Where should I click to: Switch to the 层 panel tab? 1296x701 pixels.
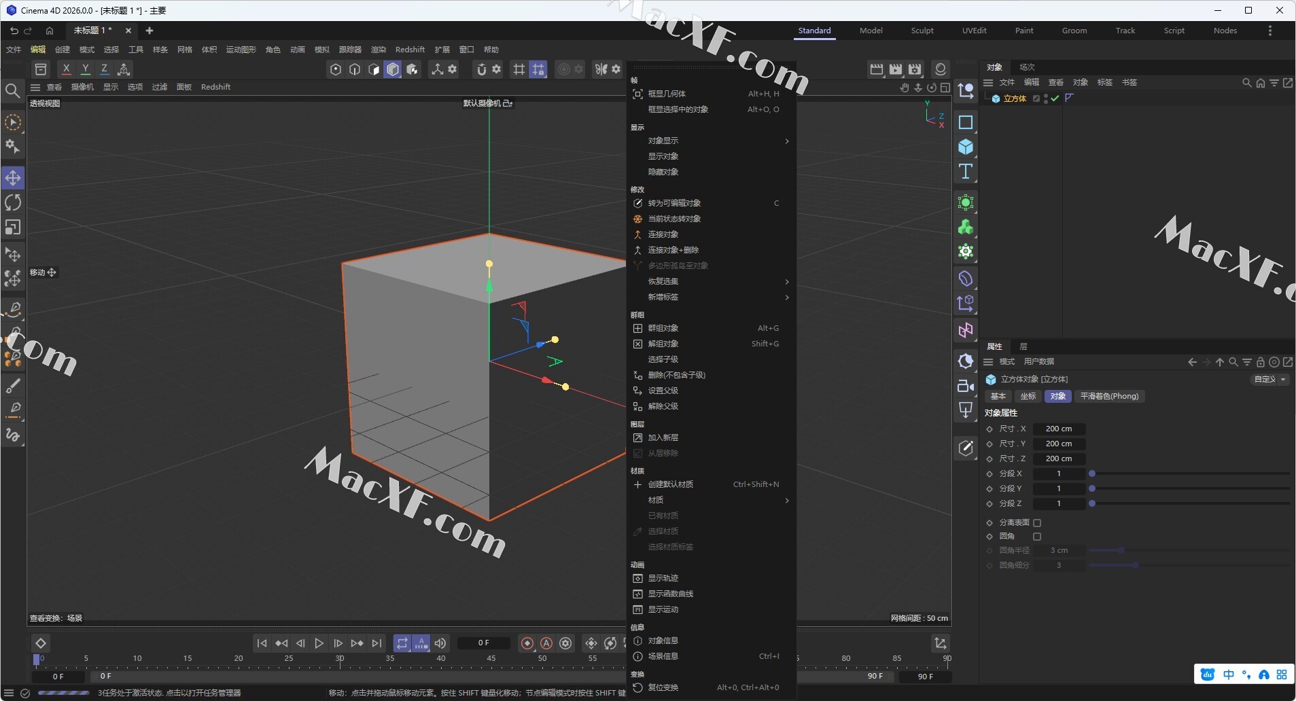(x=1023, y=346)
